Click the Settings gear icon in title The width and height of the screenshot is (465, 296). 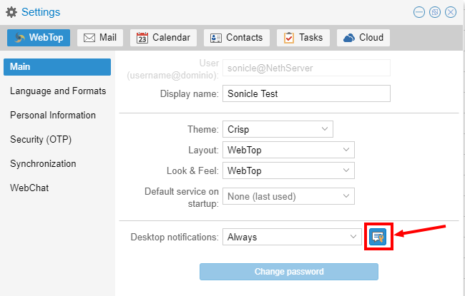coord(11,12)
